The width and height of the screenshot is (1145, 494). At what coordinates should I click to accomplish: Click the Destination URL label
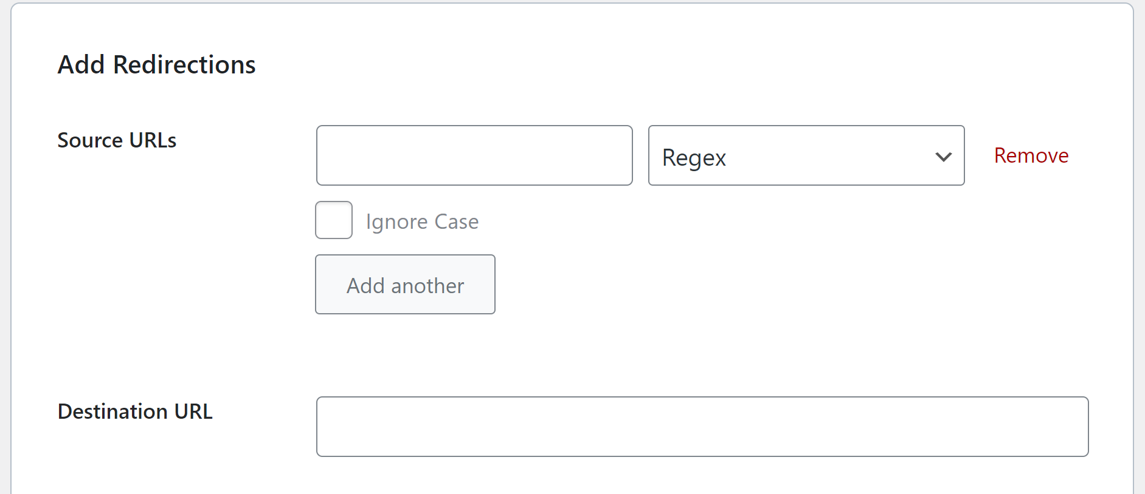135,411
